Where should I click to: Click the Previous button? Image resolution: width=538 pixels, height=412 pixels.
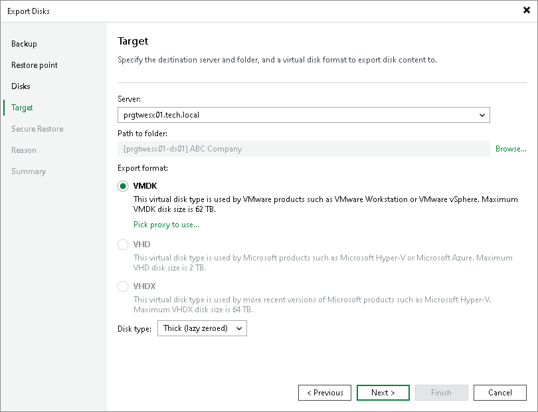tap(325, 393)
